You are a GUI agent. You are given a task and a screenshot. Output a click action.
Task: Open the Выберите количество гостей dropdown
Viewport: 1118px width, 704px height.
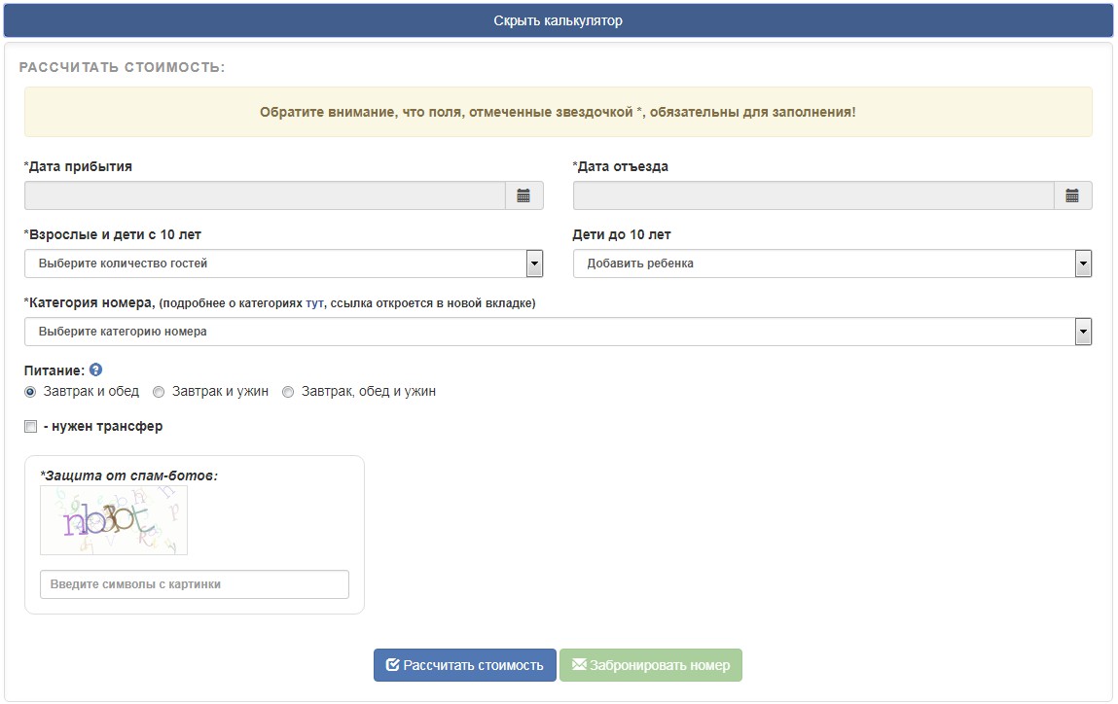click(284, 264)
